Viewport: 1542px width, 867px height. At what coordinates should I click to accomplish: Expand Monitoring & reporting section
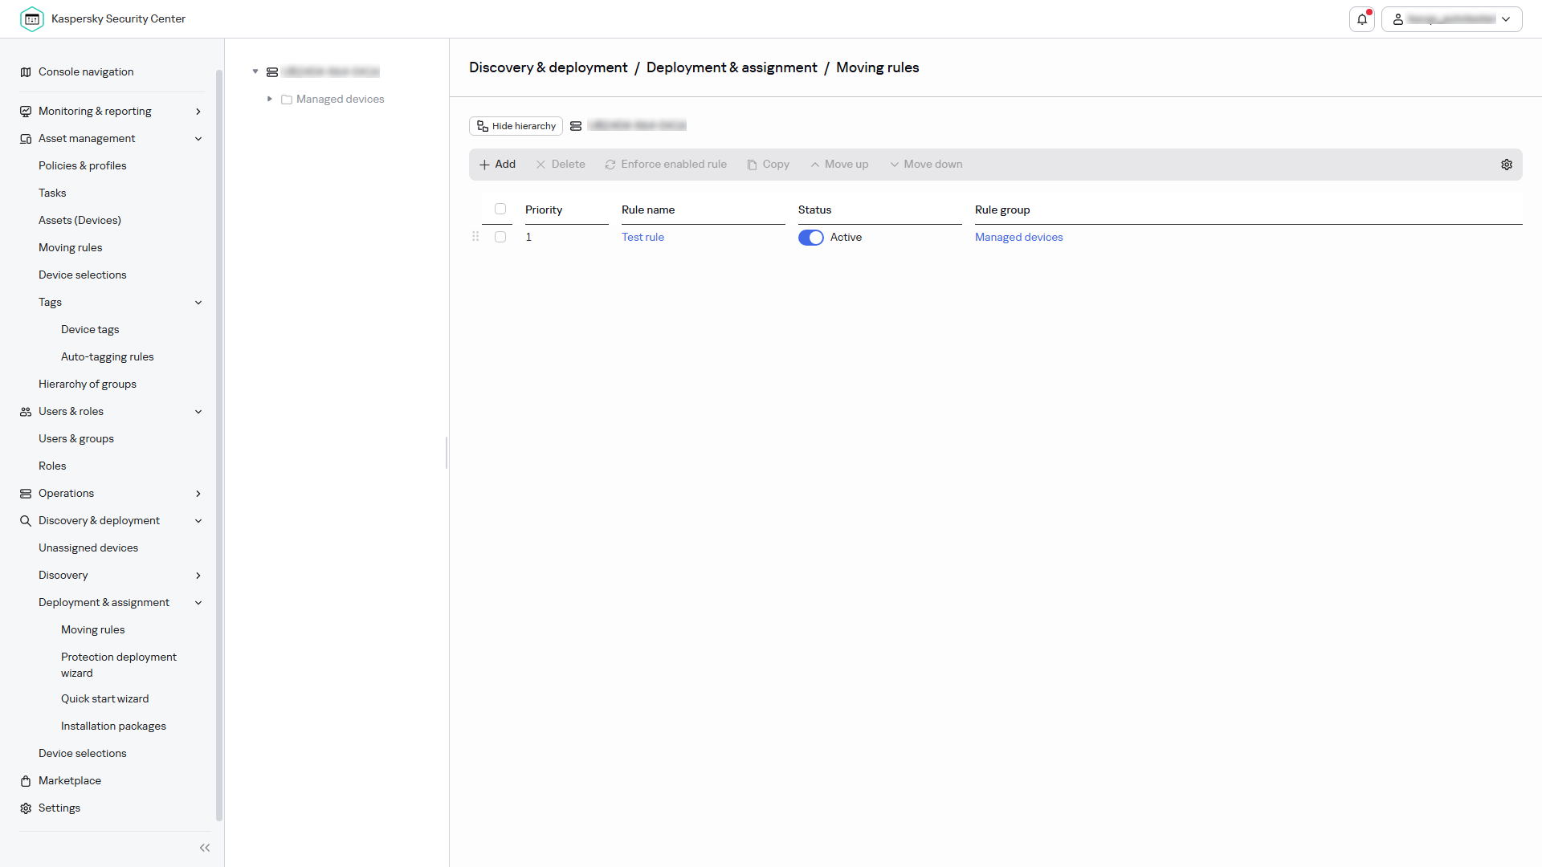pyautogui.click(x=198, y=112)
